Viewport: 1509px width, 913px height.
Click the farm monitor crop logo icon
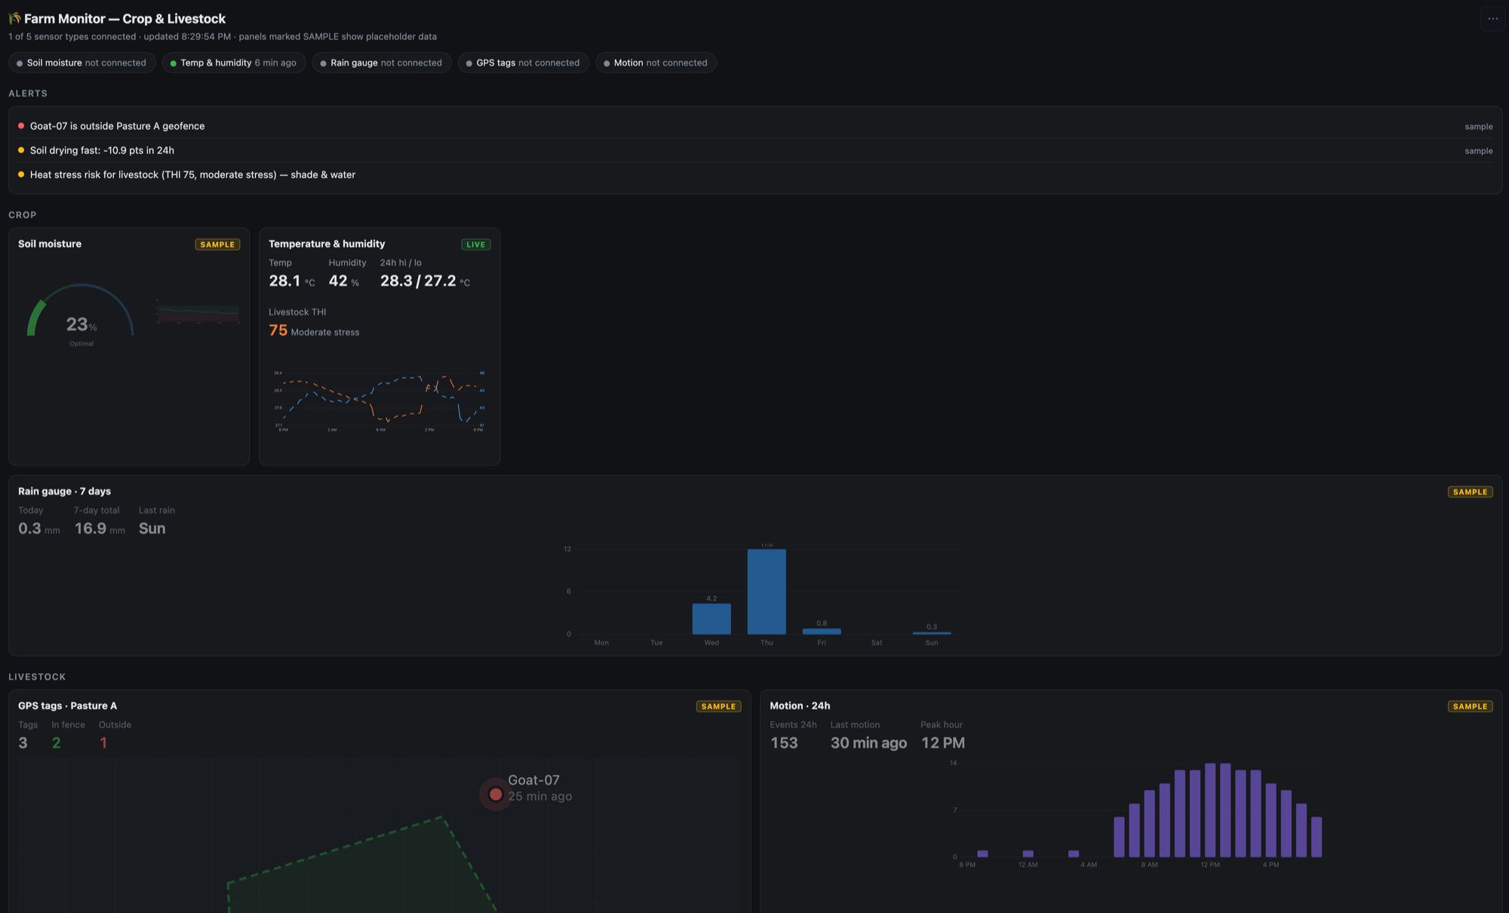[14, 18]
